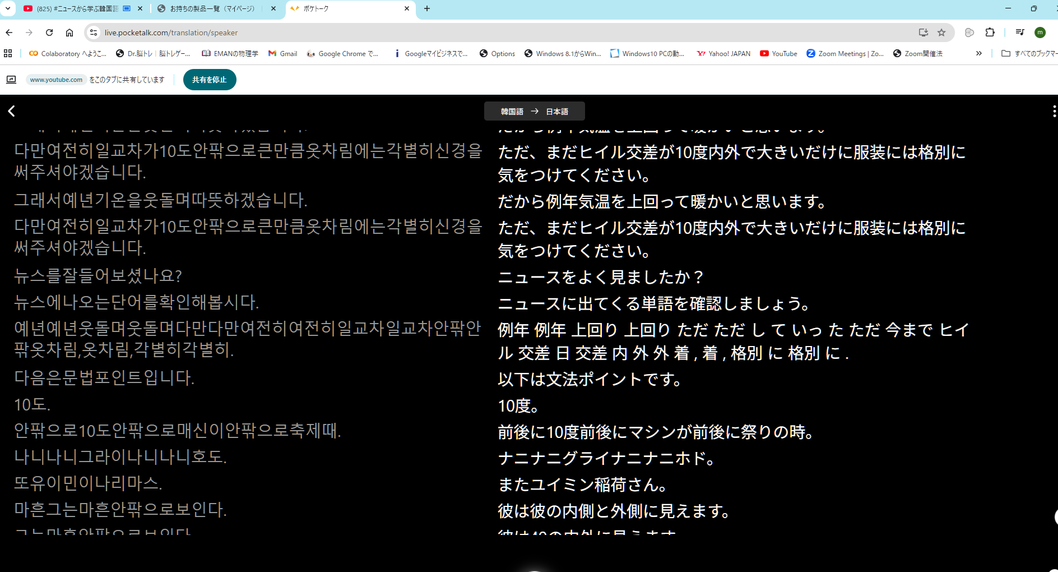The image size is (1058, 572).
Task: Go to the browser home page
Action: point(69,33)
